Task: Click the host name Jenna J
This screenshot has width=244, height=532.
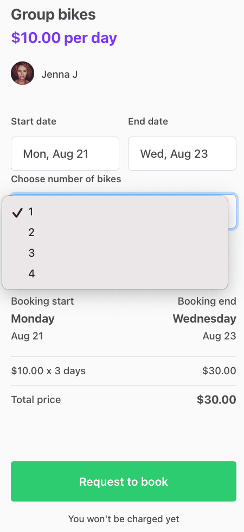Action: 60,75
